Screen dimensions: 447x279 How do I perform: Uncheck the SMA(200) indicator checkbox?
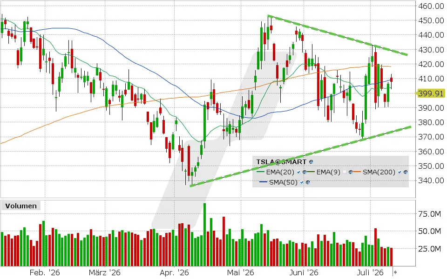[400, 172]
